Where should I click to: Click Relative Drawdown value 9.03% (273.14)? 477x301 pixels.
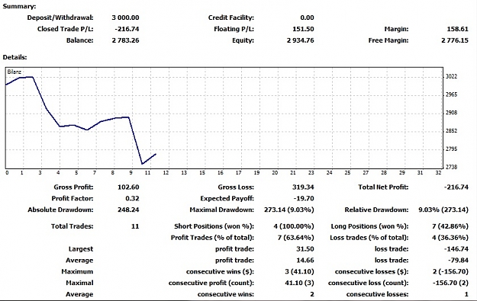coord(443,210)
